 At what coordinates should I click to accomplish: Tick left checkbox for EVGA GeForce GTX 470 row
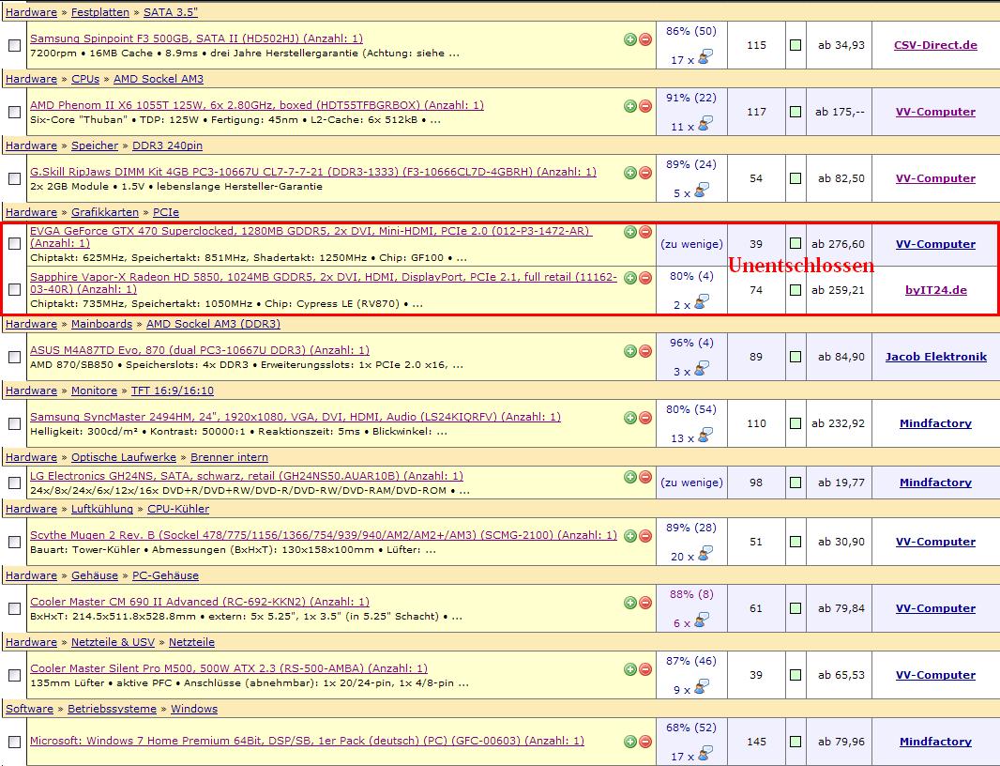coord(14,244)
